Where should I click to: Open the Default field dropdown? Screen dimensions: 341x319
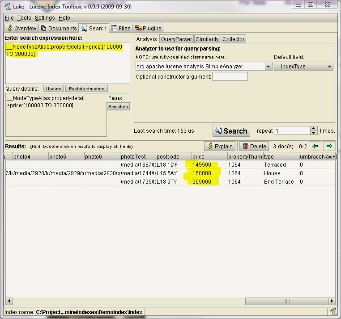pyautogui.click(x=303, y=66)
